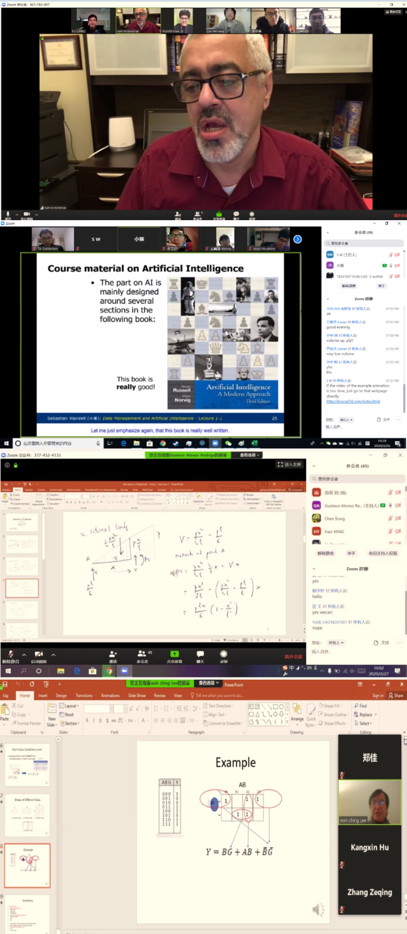This screenshot has height=934, width=407.
Task: Unmute microphone in Gustavo's Zoom toolbar
Action: click(x=10, y=654)
